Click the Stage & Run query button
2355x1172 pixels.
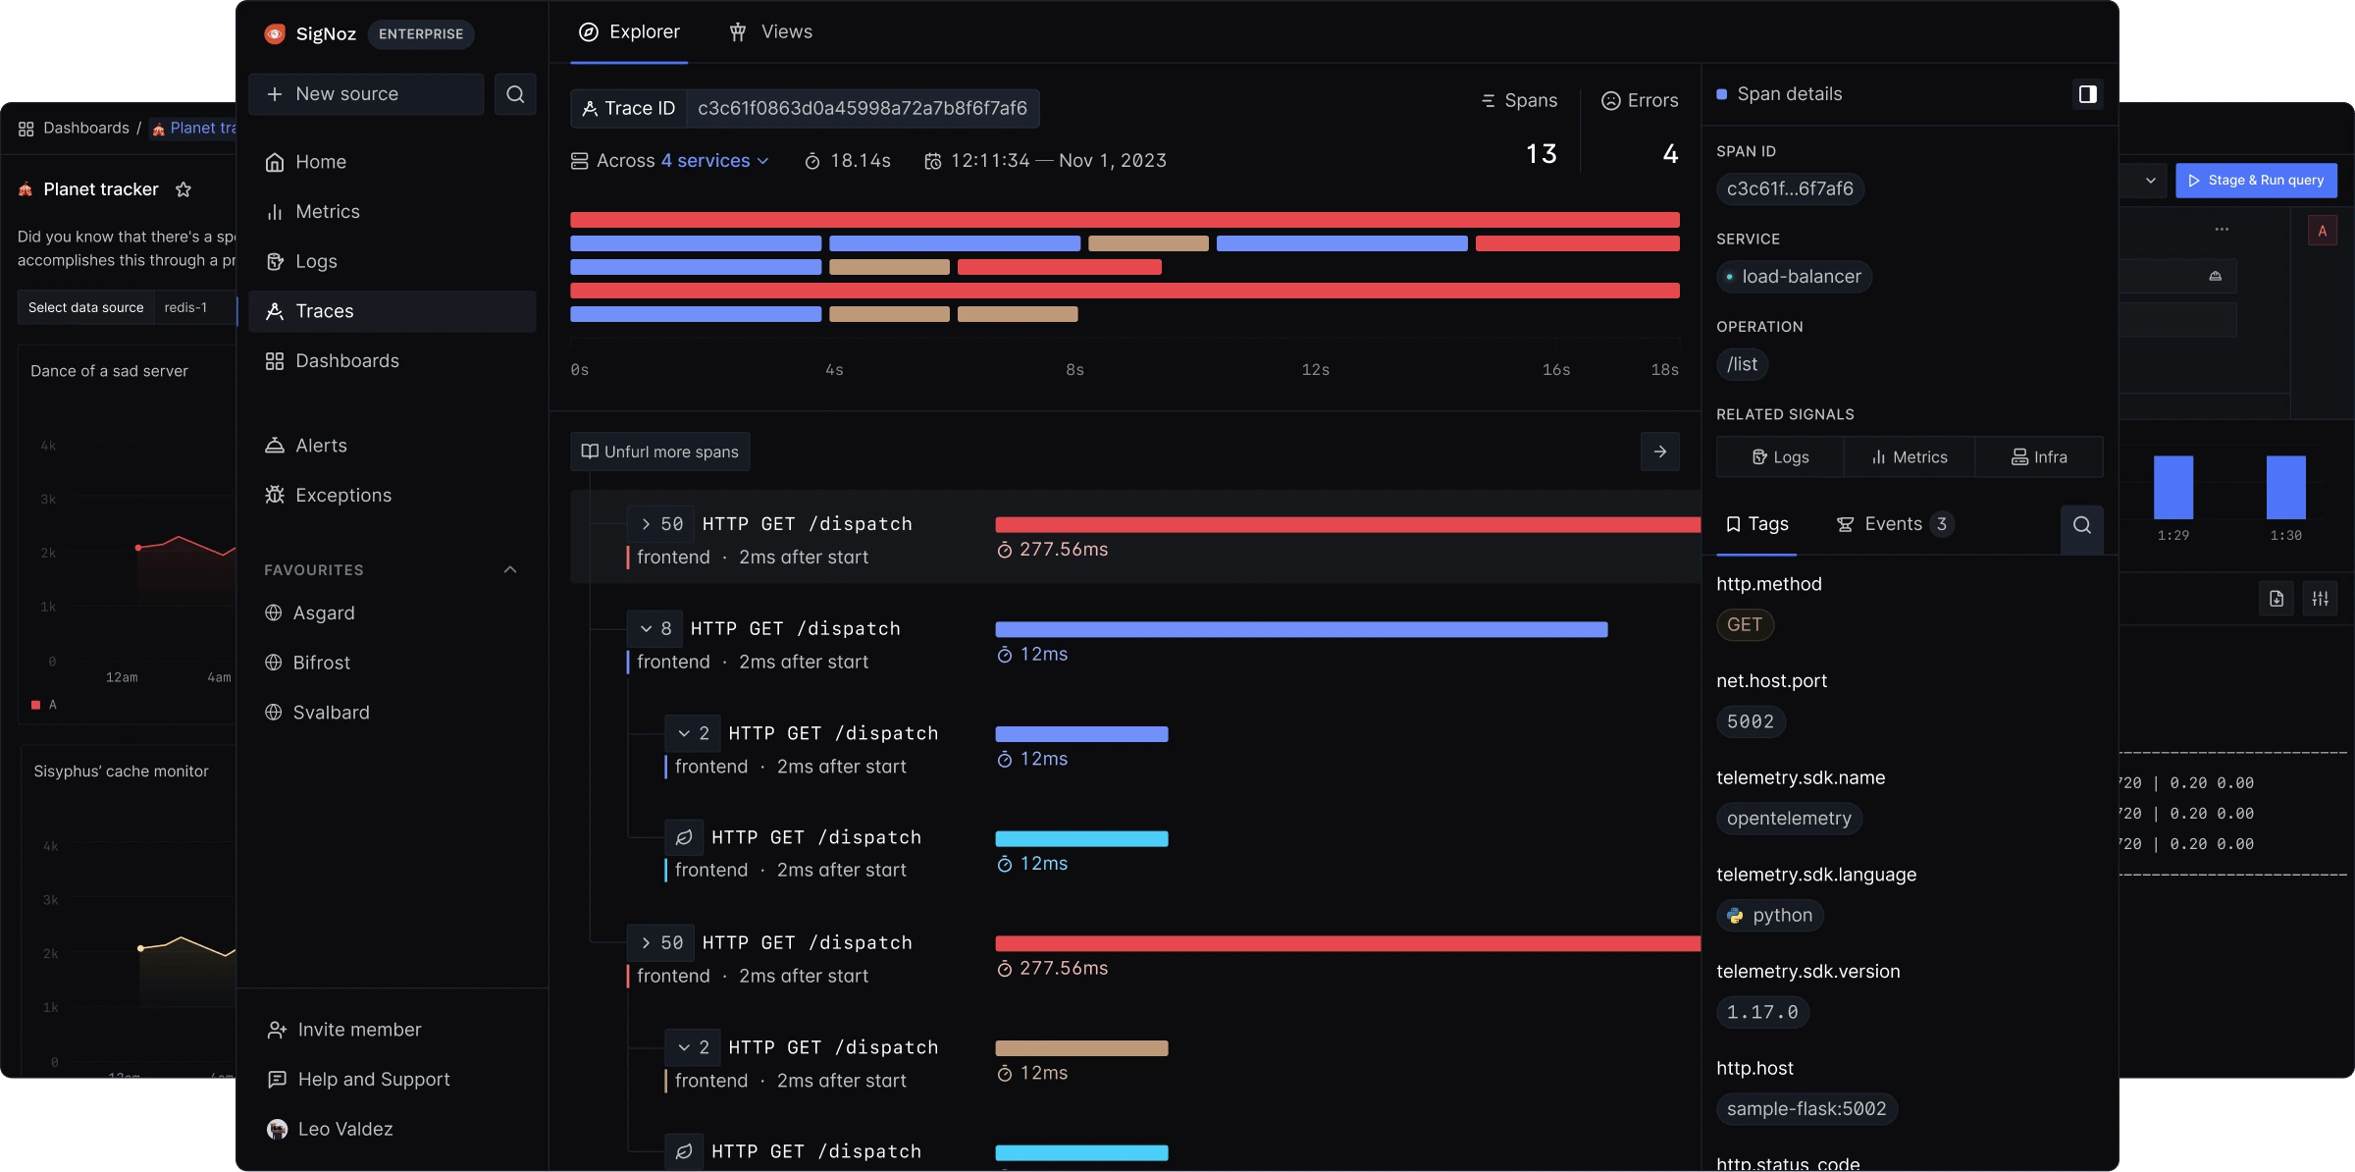(x=2257, y=180)
